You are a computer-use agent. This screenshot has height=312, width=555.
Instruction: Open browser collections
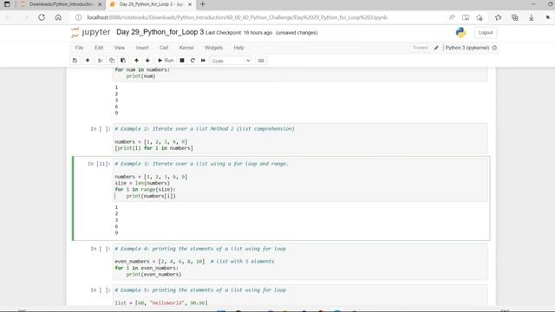[514, 17]
